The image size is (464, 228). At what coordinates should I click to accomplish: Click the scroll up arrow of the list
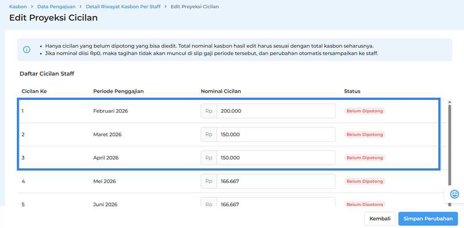450,102
